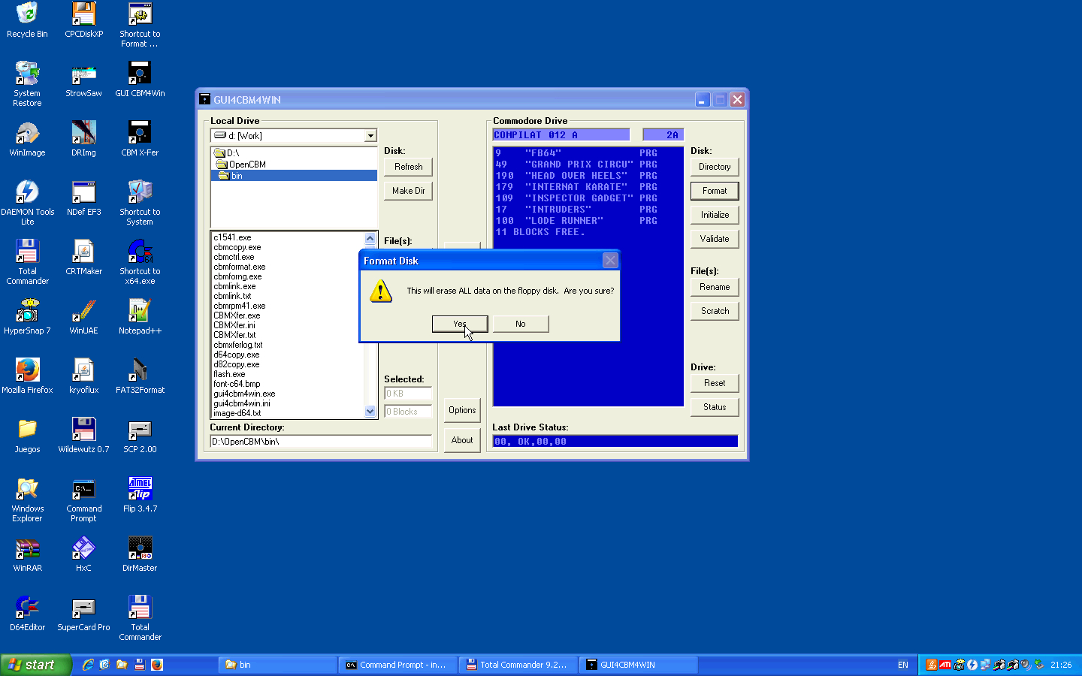Open the Options button
This screenshot has width=1082, height=676.
462,410
